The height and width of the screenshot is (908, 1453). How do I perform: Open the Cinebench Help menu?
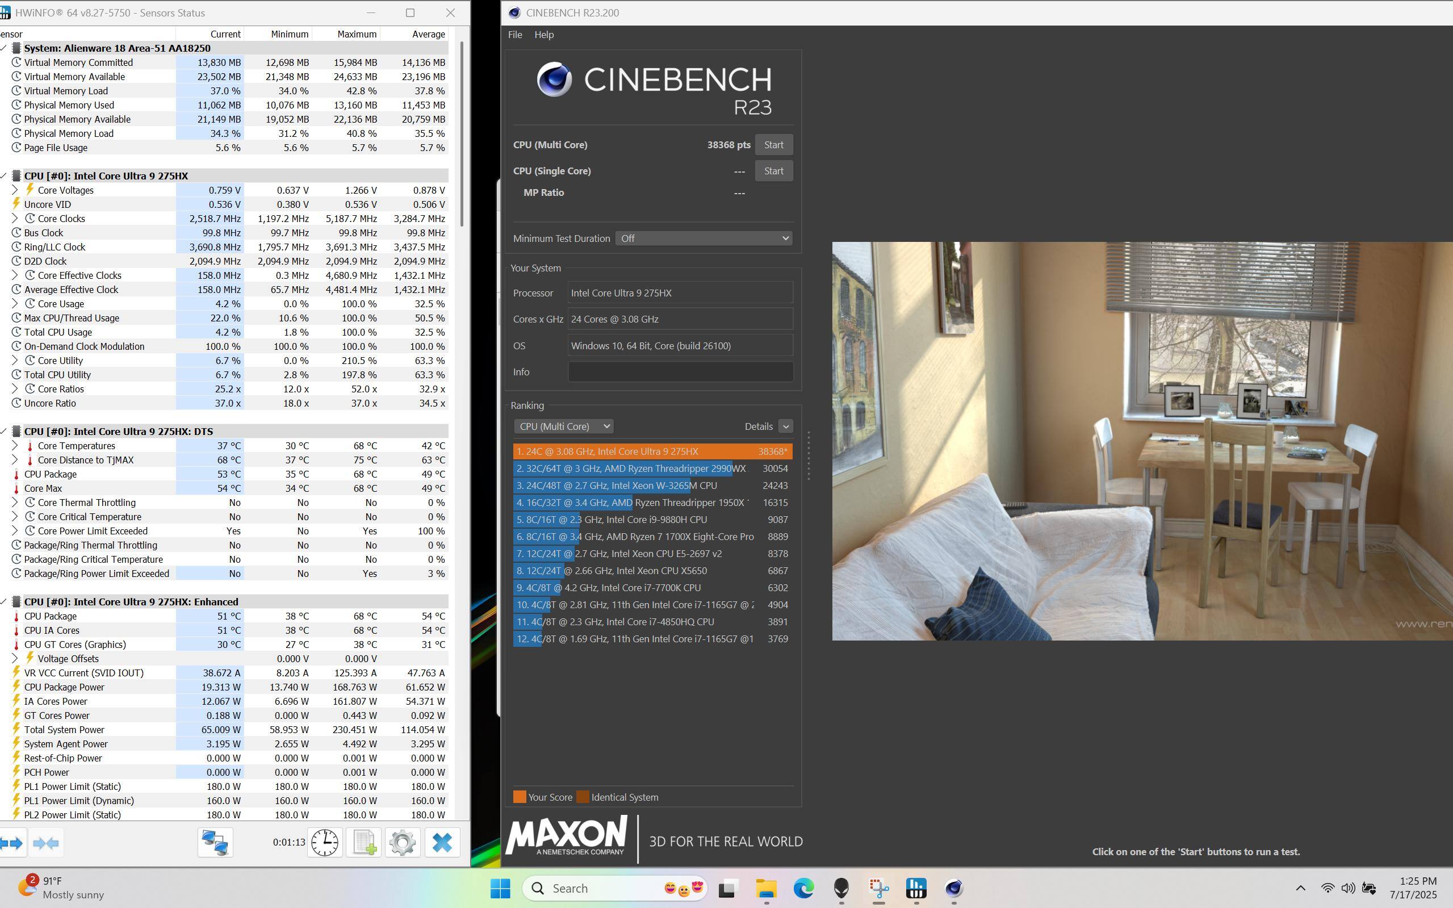click(x=543, y=35)
